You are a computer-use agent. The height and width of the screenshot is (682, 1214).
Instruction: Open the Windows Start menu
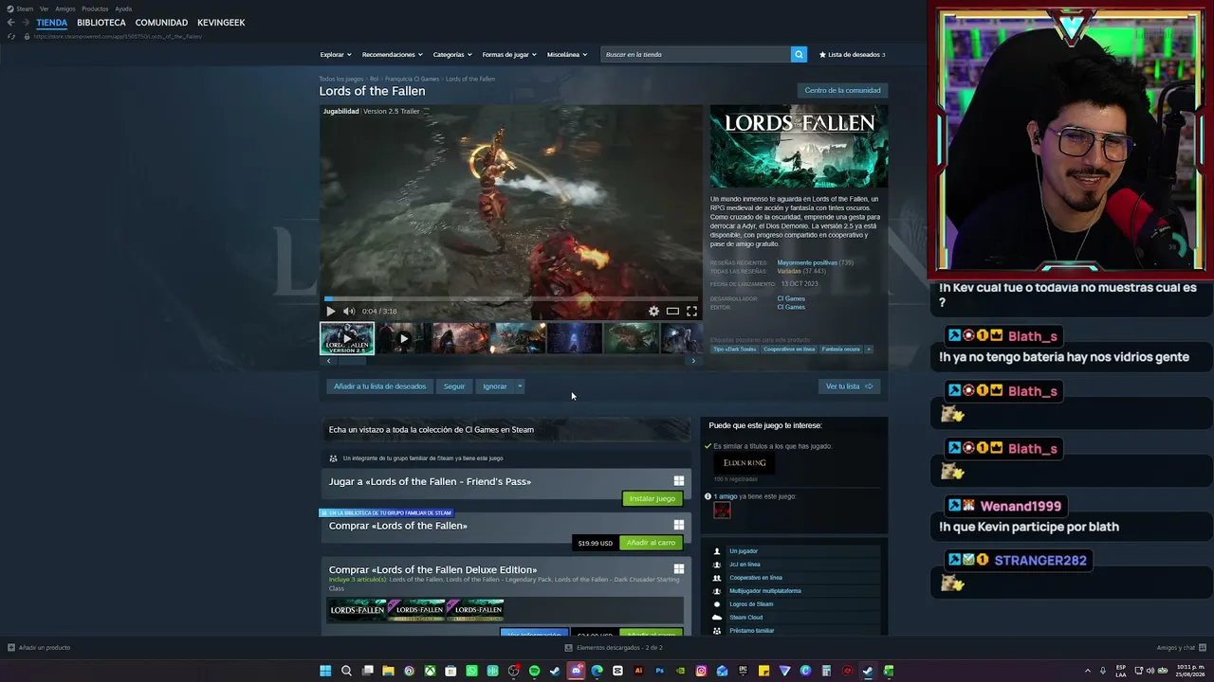(x=325, y=671)
